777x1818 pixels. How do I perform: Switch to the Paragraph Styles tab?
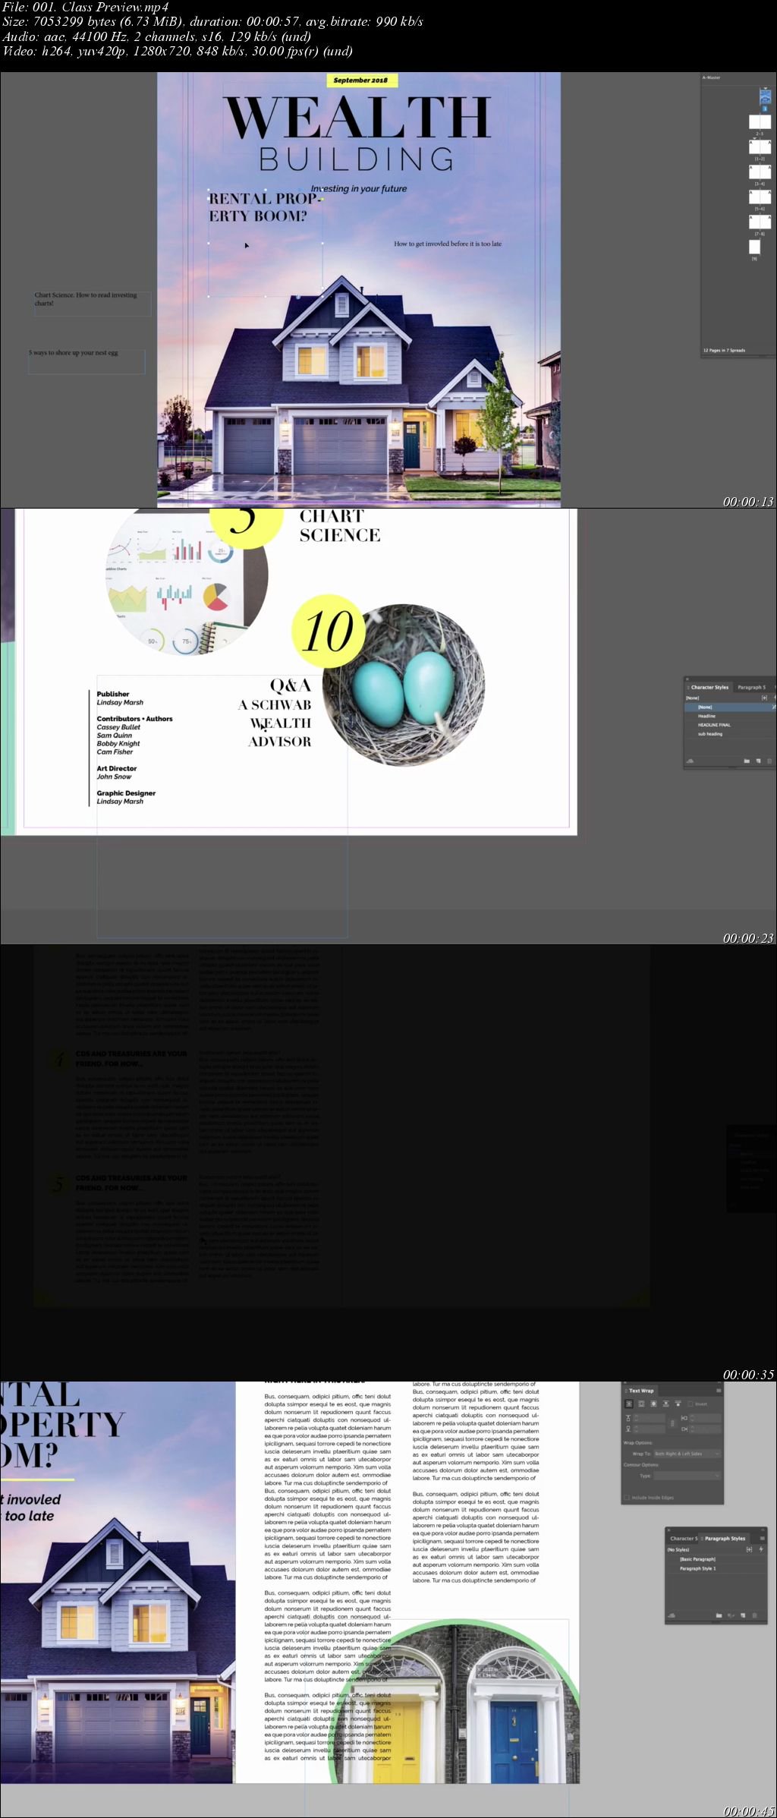coord(725,1539)
